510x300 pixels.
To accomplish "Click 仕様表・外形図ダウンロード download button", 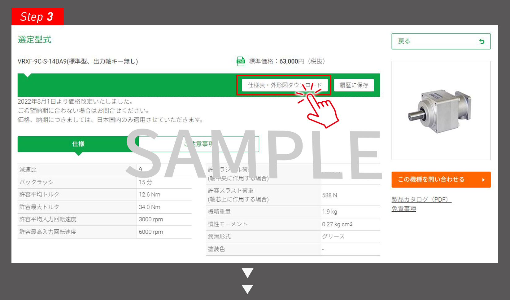I will 285,85.
